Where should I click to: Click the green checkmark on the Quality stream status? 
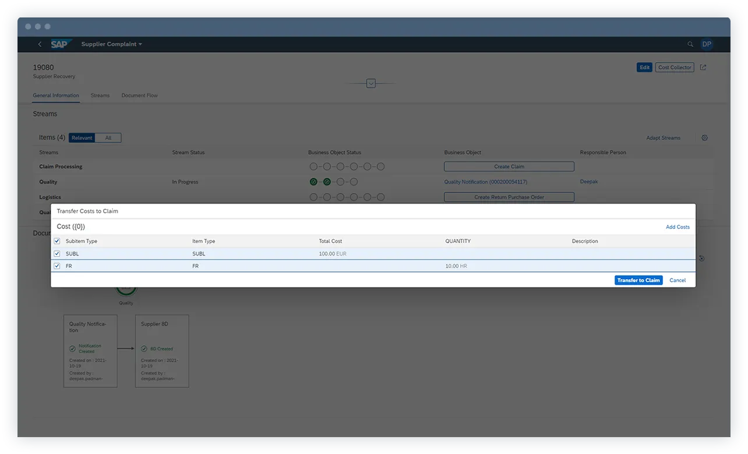pyautogui.click(x=313, y=182)
